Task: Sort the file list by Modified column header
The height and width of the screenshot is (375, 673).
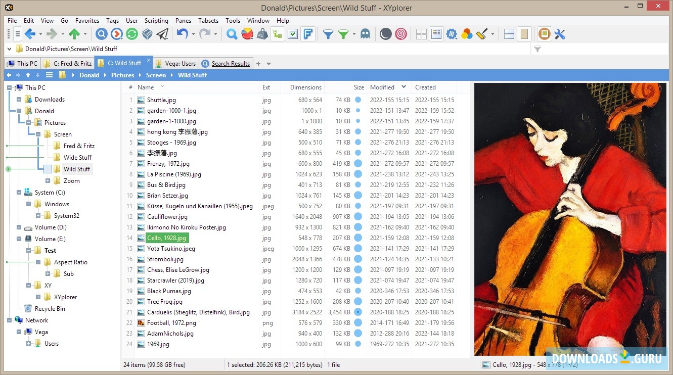Action: 382,87
